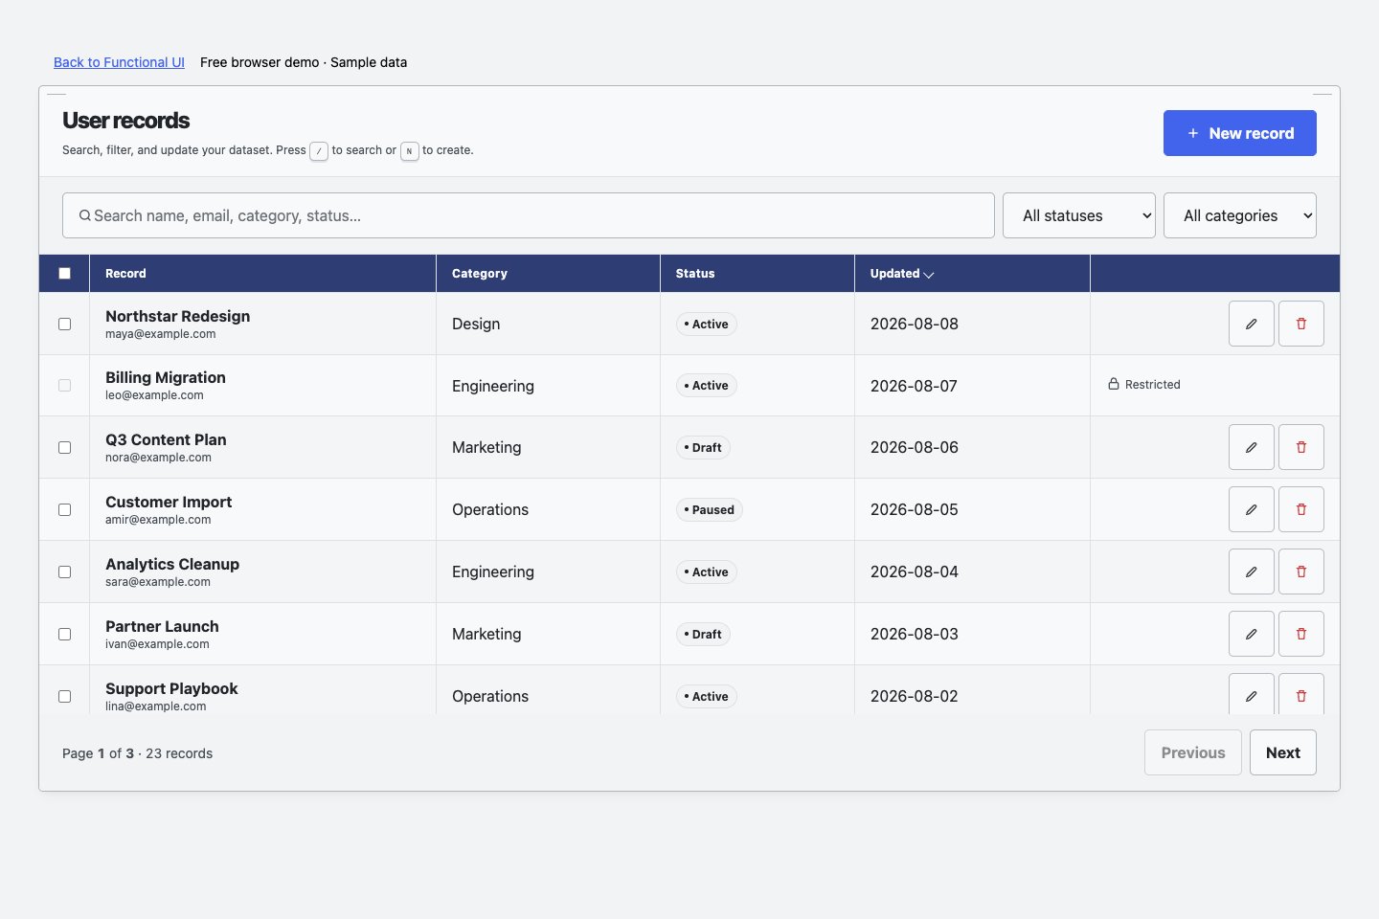Click the Partner Launch record name
Viewport: 1379px width, 919px height.
pos(162,626)
